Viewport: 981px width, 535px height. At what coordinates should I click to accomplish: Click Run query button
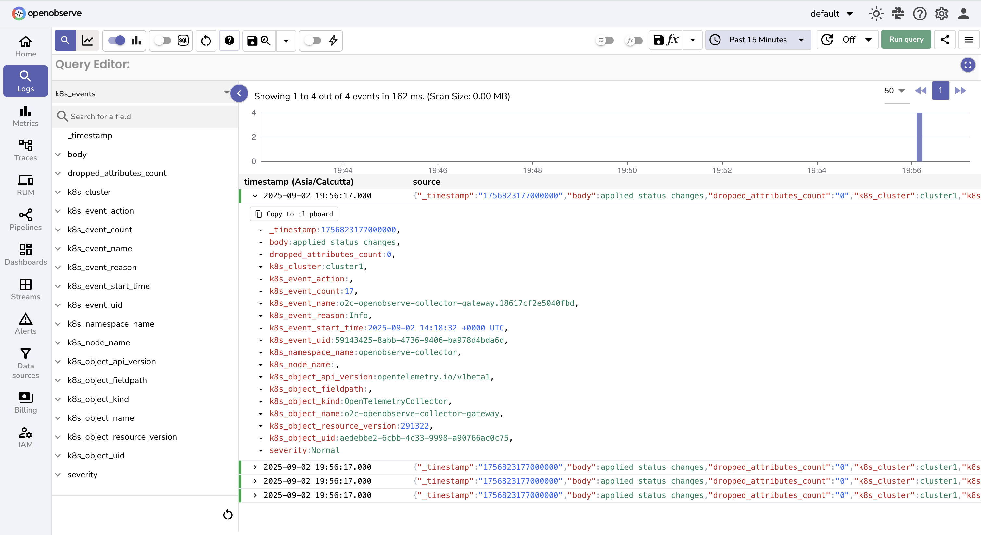(x=906, y=39)
